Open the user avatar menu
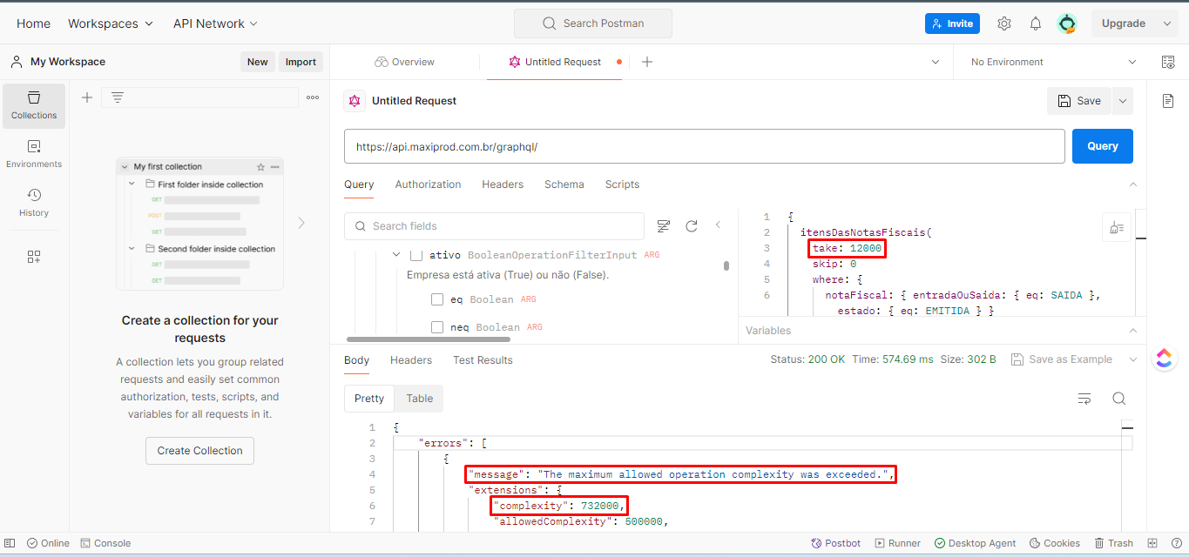 pyautogui.click(x=1067, y=23)
